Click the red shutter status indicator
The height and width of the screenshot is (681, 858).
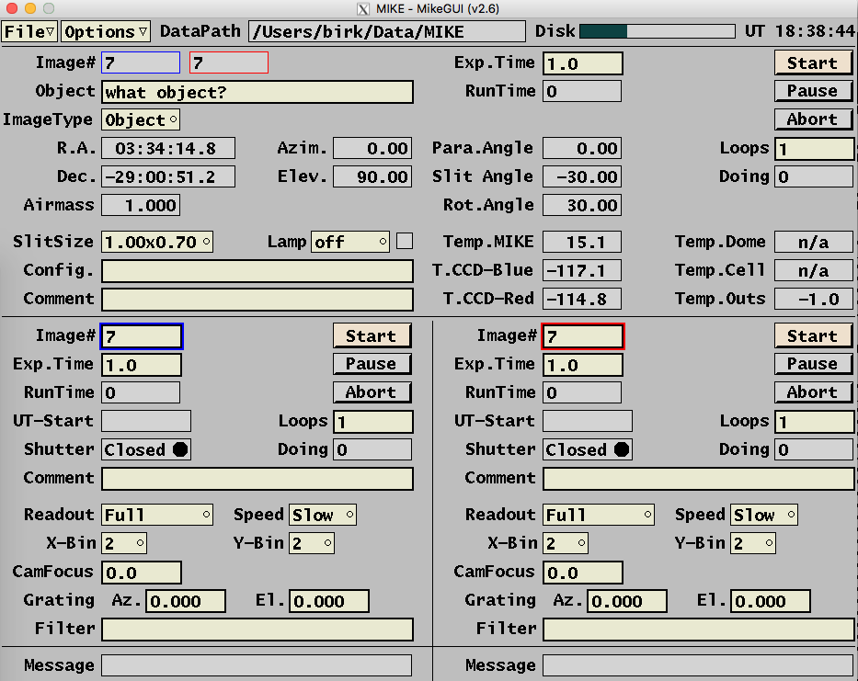click(x=587, y=449)
